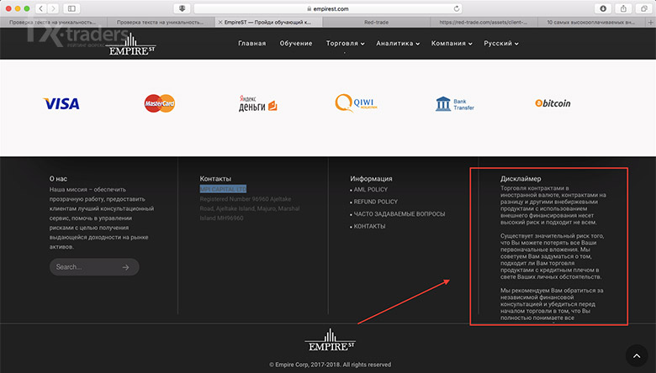Open ЧАСТО ЗАДАВАЕМЫЕ ВОПРОСЫ link
The width and height of the screenshot is (656, 373).
[x=399, y=213]
